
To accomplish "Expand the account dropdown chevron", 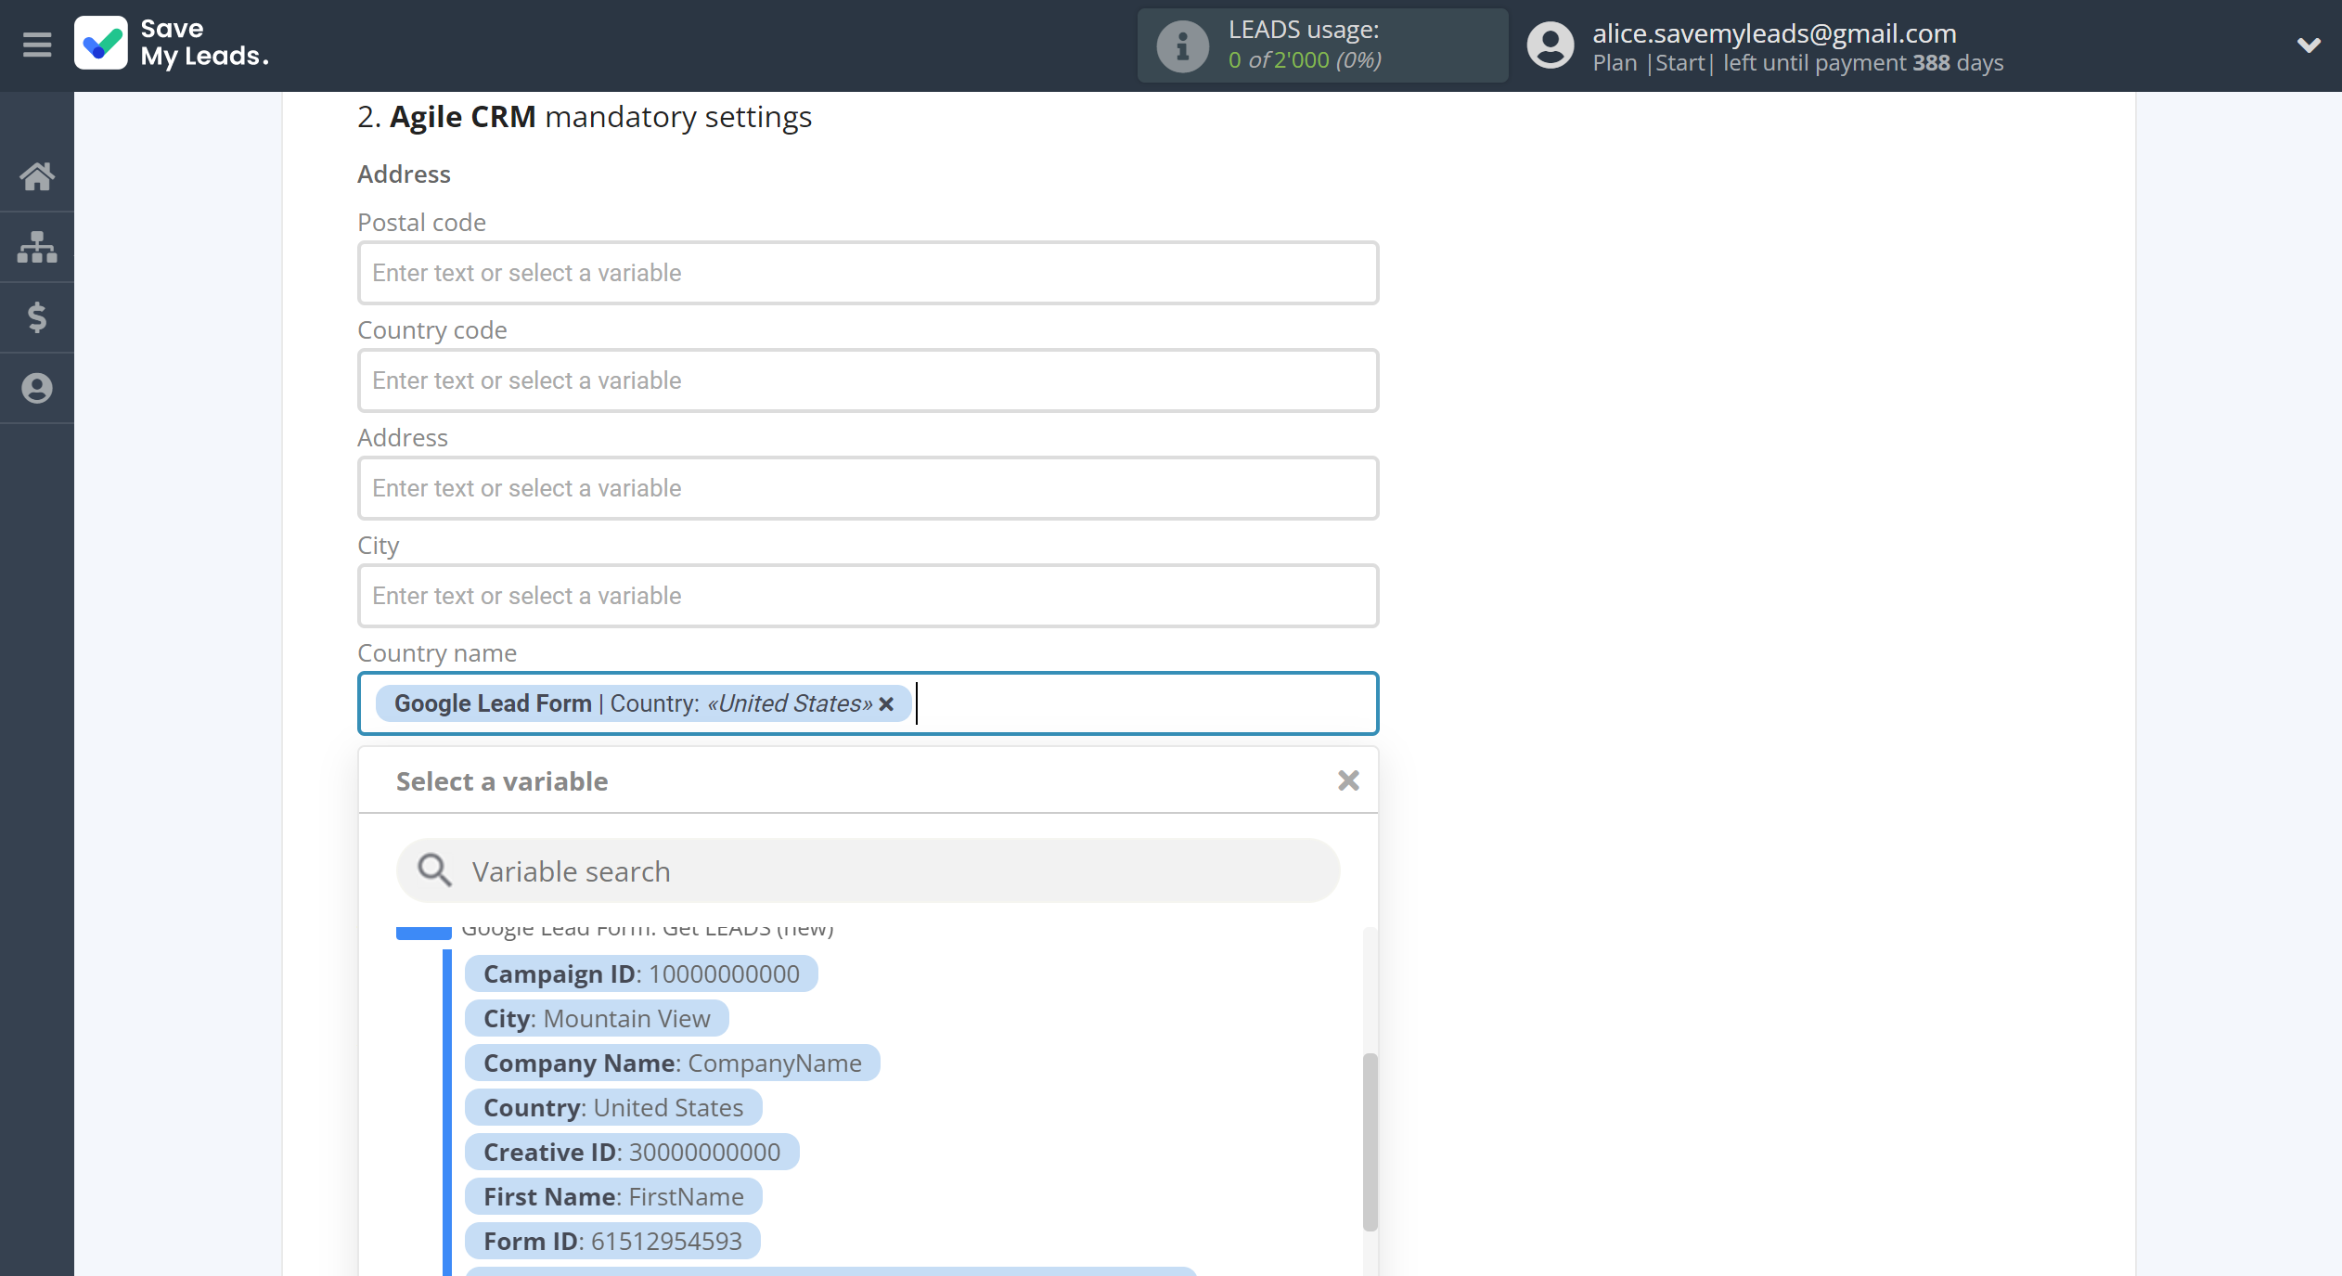I will 2309,45.
